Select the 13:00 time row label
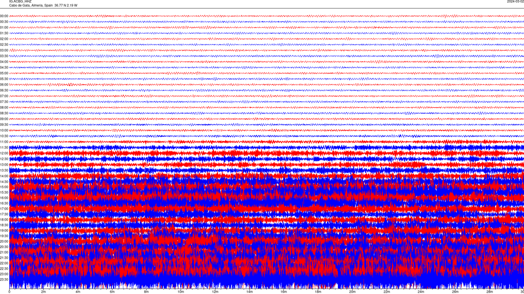The width and height of the screenshot is (524, 294). 4,164
